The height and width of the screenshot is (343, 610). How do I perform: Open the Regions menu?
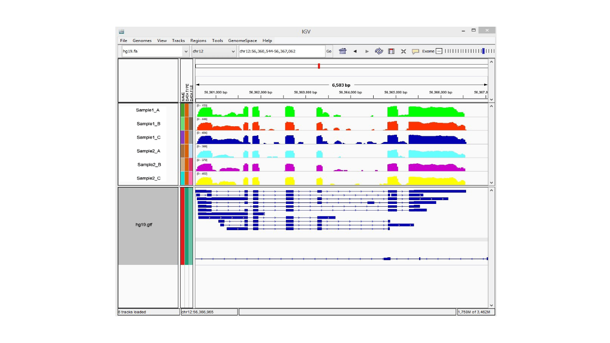(198, 40)
